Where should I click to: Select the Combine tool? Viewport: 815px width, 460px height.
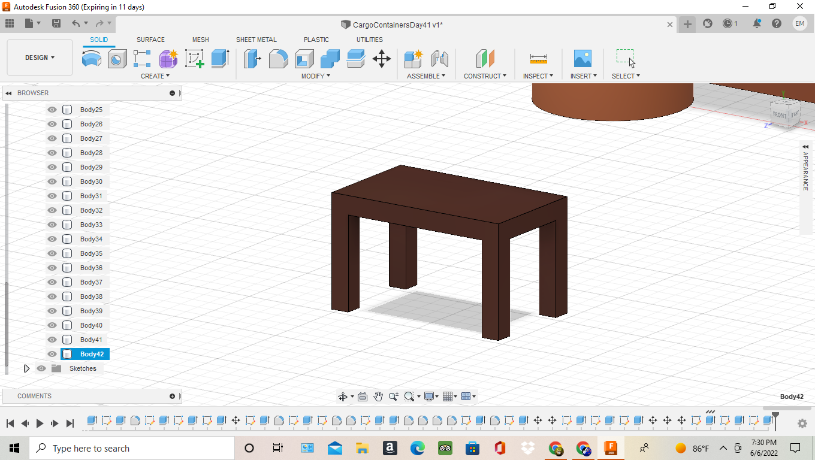tap(330, 59)
